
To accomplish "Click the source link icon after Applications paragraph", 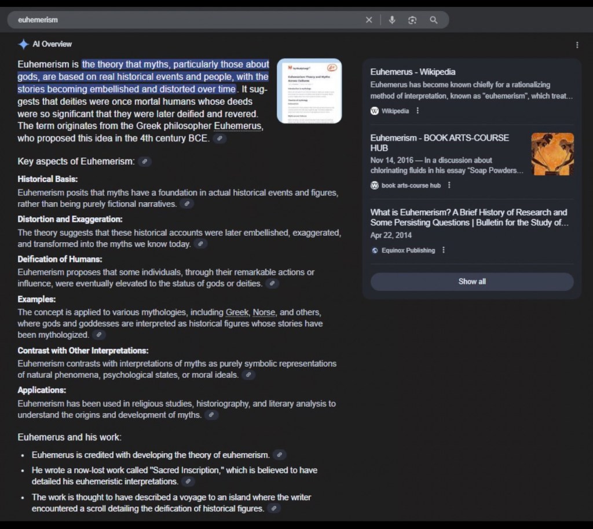I will pyautogui.click(x=211, y=415).
